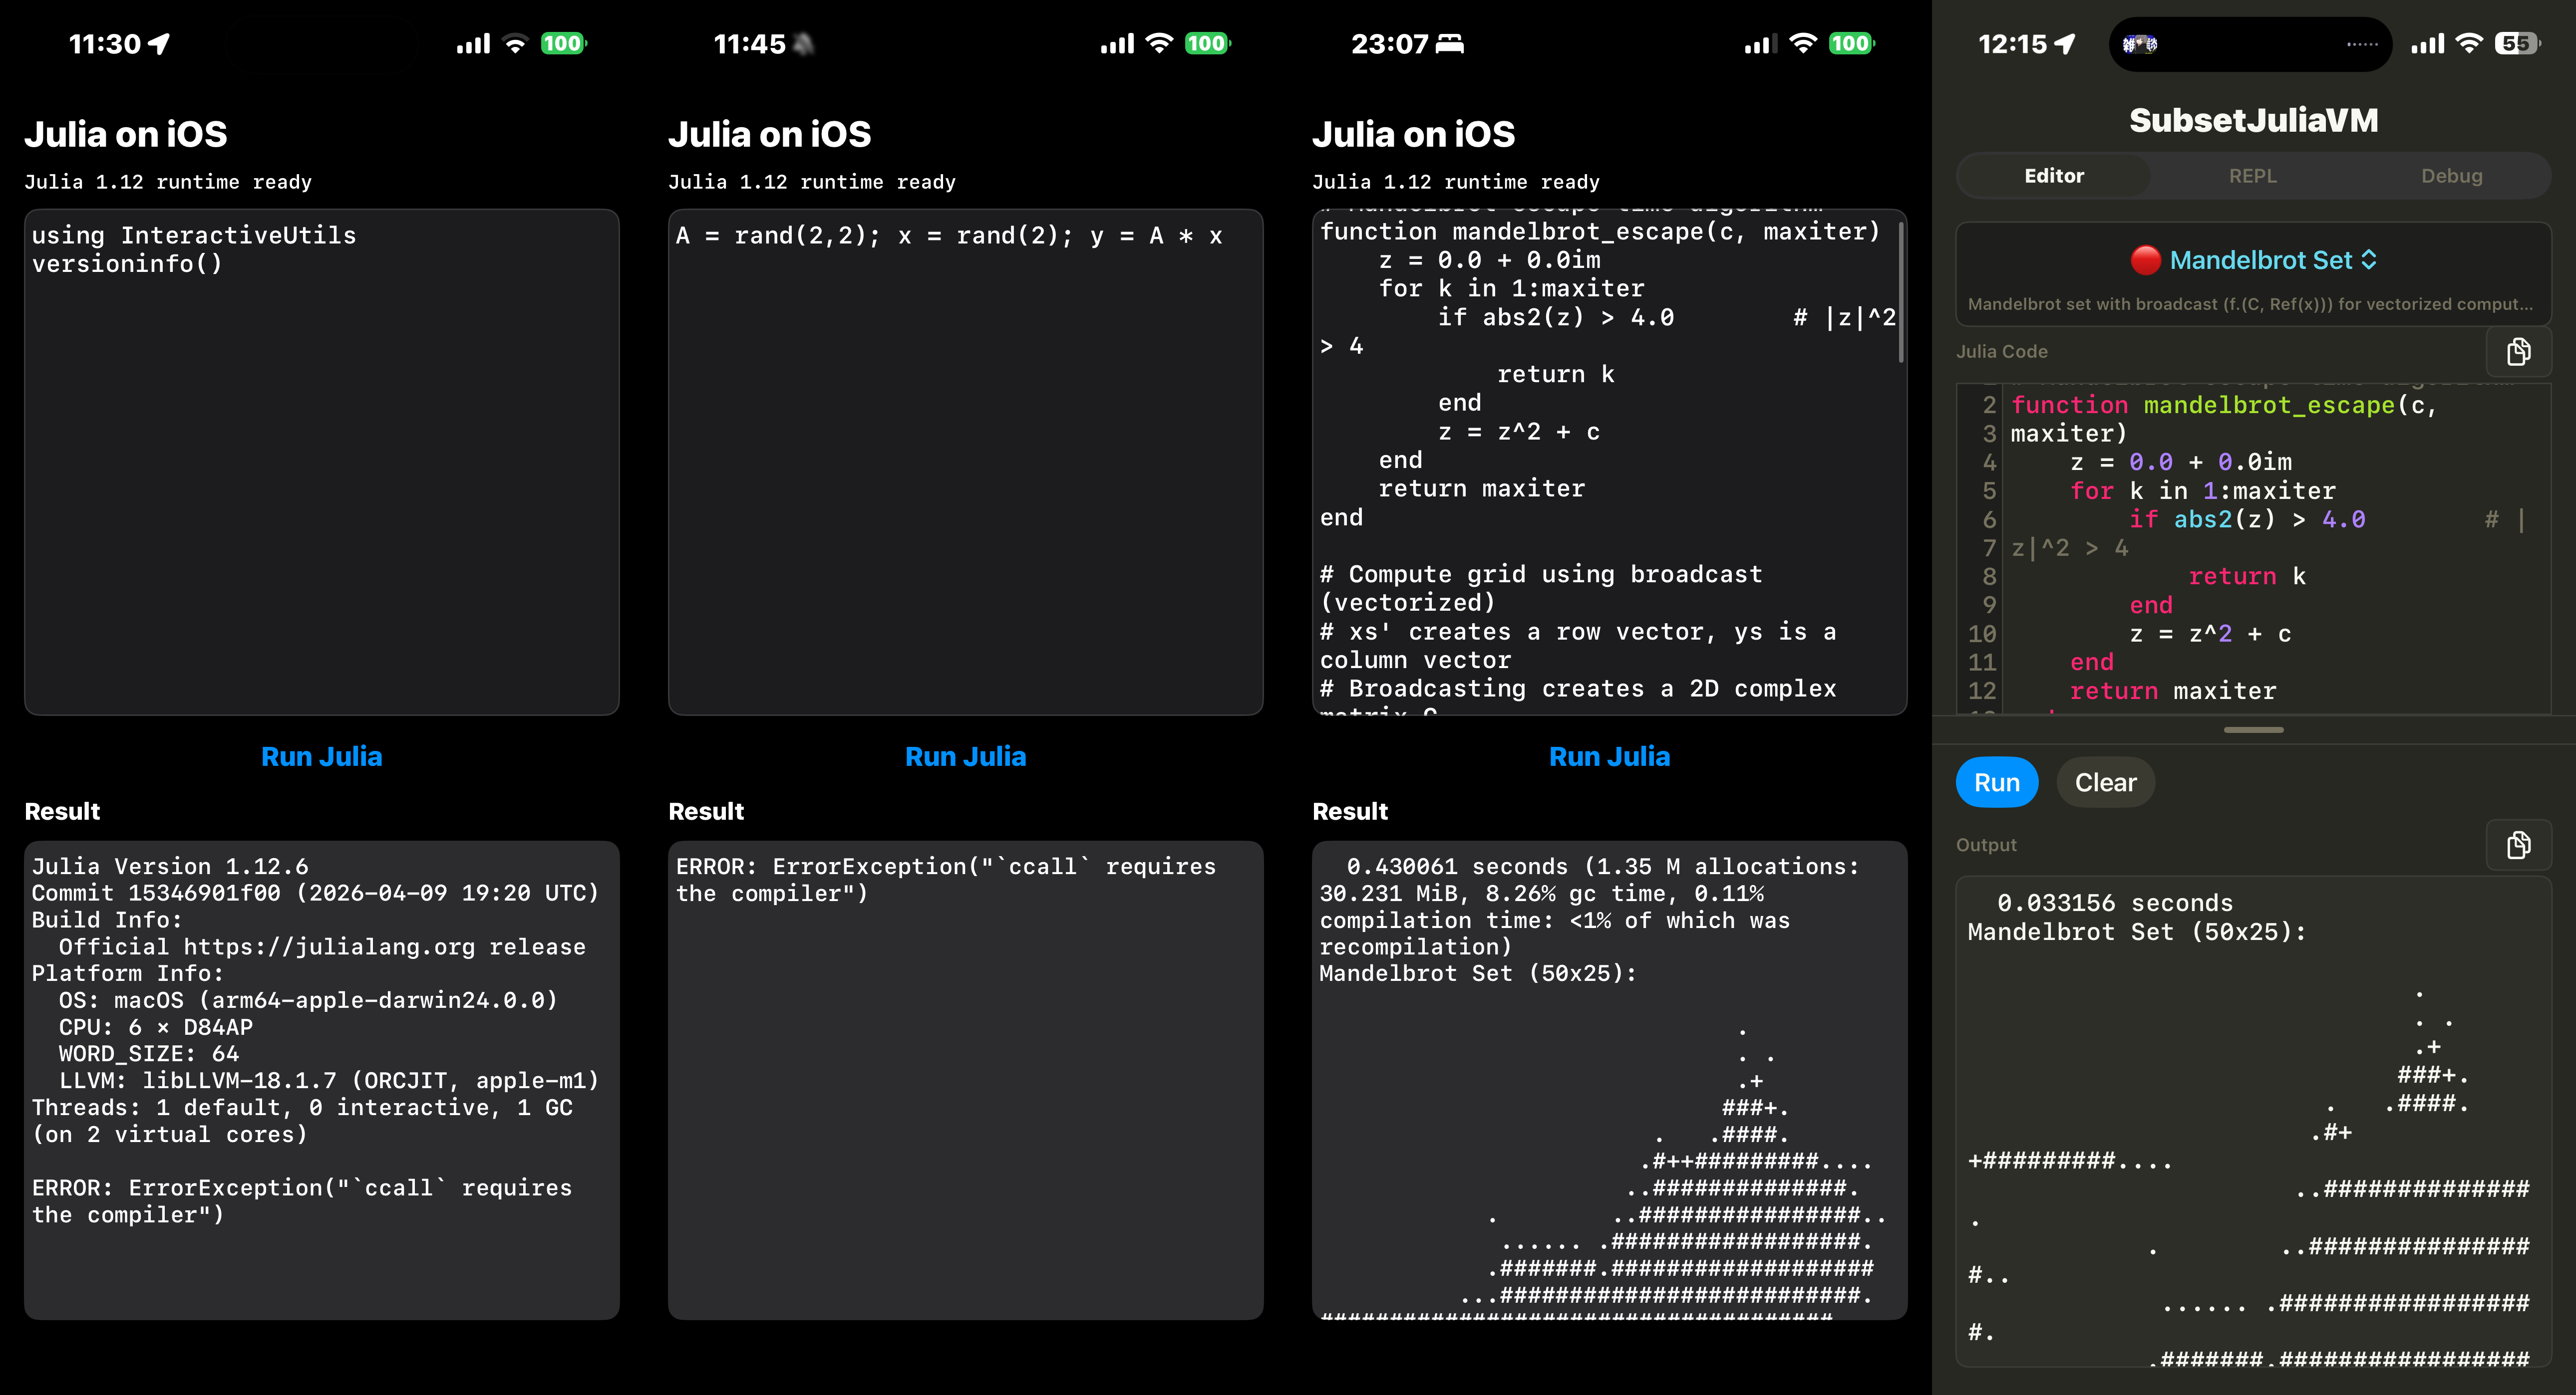This screenshot has width=2576, height=1395.
Task: Open the Debug tab
Action: tap(2451, 176)
